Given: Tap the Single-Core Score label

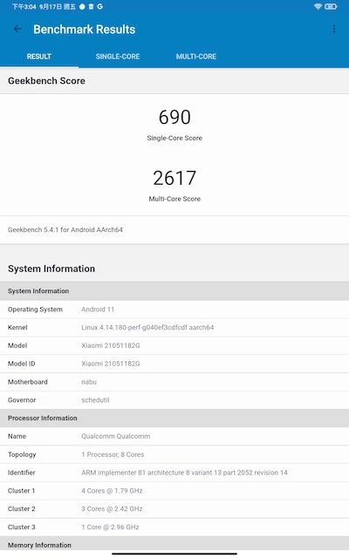Looking at the screenshot, I should pyautogui.click(x=174, y=138).
